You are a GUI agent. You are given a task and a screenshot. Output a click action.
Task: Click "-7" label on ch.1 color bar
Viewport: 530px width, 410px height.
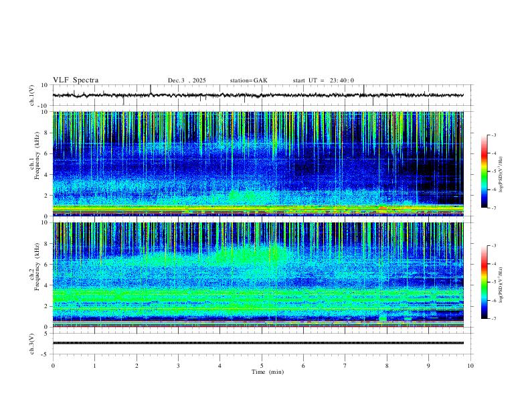(494, 208)
